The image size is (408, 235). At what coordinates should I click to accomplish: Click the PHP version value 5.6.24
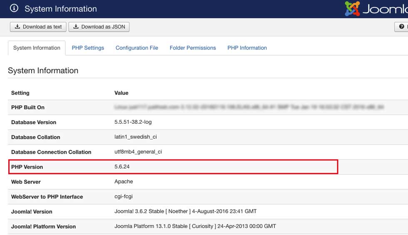[122, 167]
